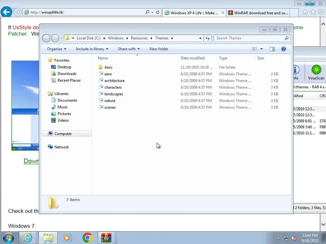Select the scenes theme file

pos(110,107)
